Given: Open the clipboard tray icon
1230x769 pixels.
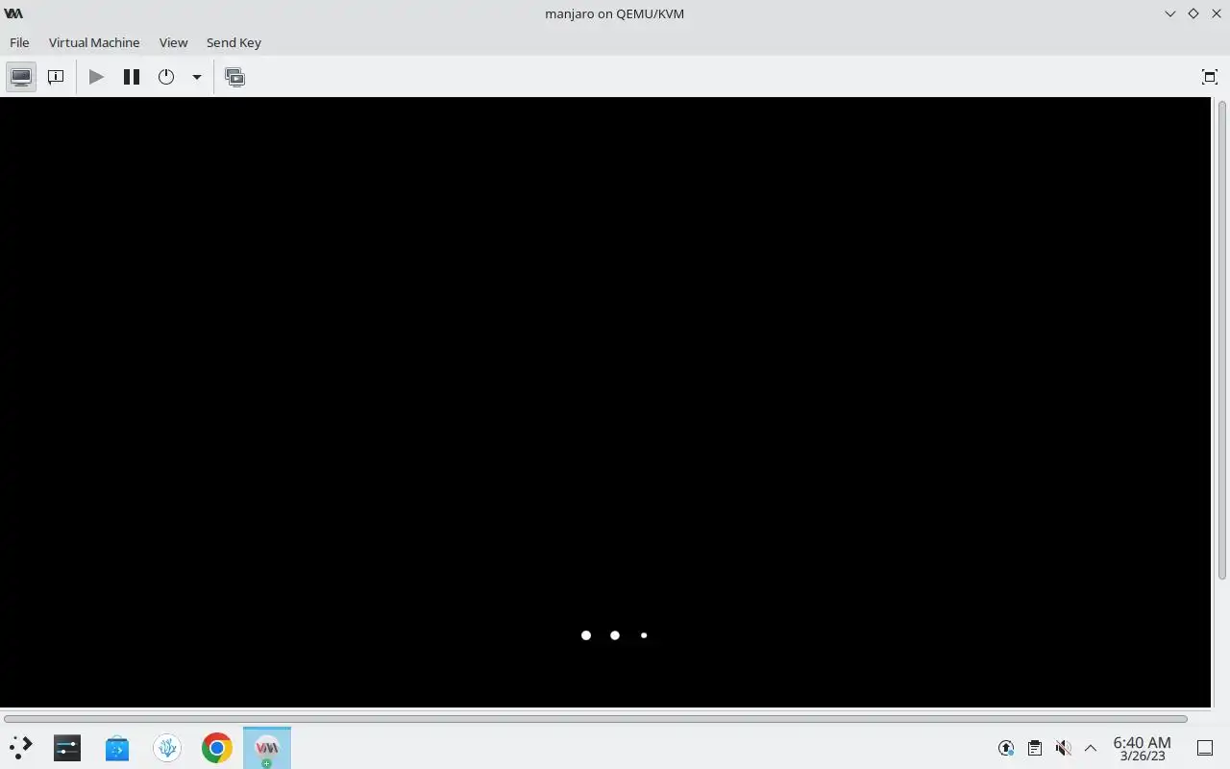Looking at the screenshot, I should pos(1035,748).
